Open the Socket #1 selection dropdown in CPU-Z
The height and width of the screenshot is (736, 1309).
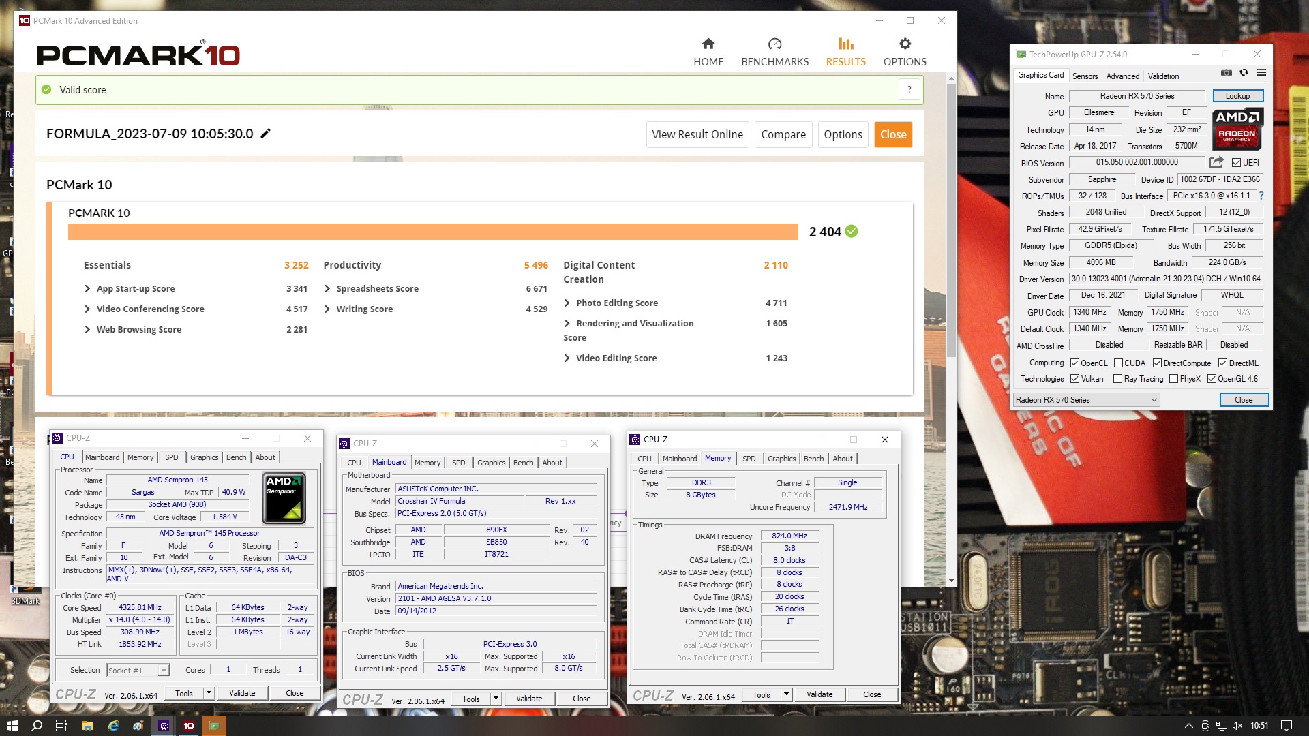coord(138,671)
